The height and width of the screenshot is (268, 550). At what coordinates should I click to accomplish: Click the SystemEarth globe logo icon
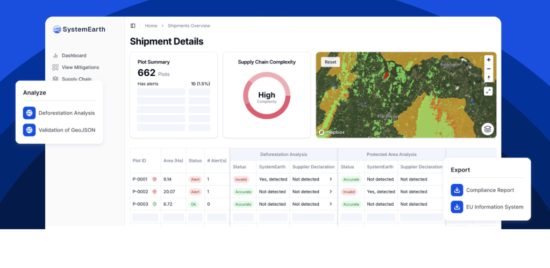57,30
